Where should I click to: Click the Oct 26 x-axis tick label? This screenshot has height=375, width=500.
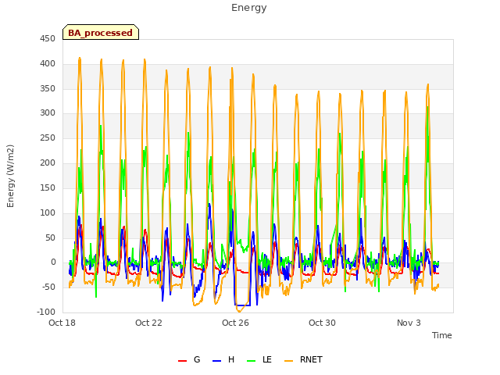click(235, 323)
